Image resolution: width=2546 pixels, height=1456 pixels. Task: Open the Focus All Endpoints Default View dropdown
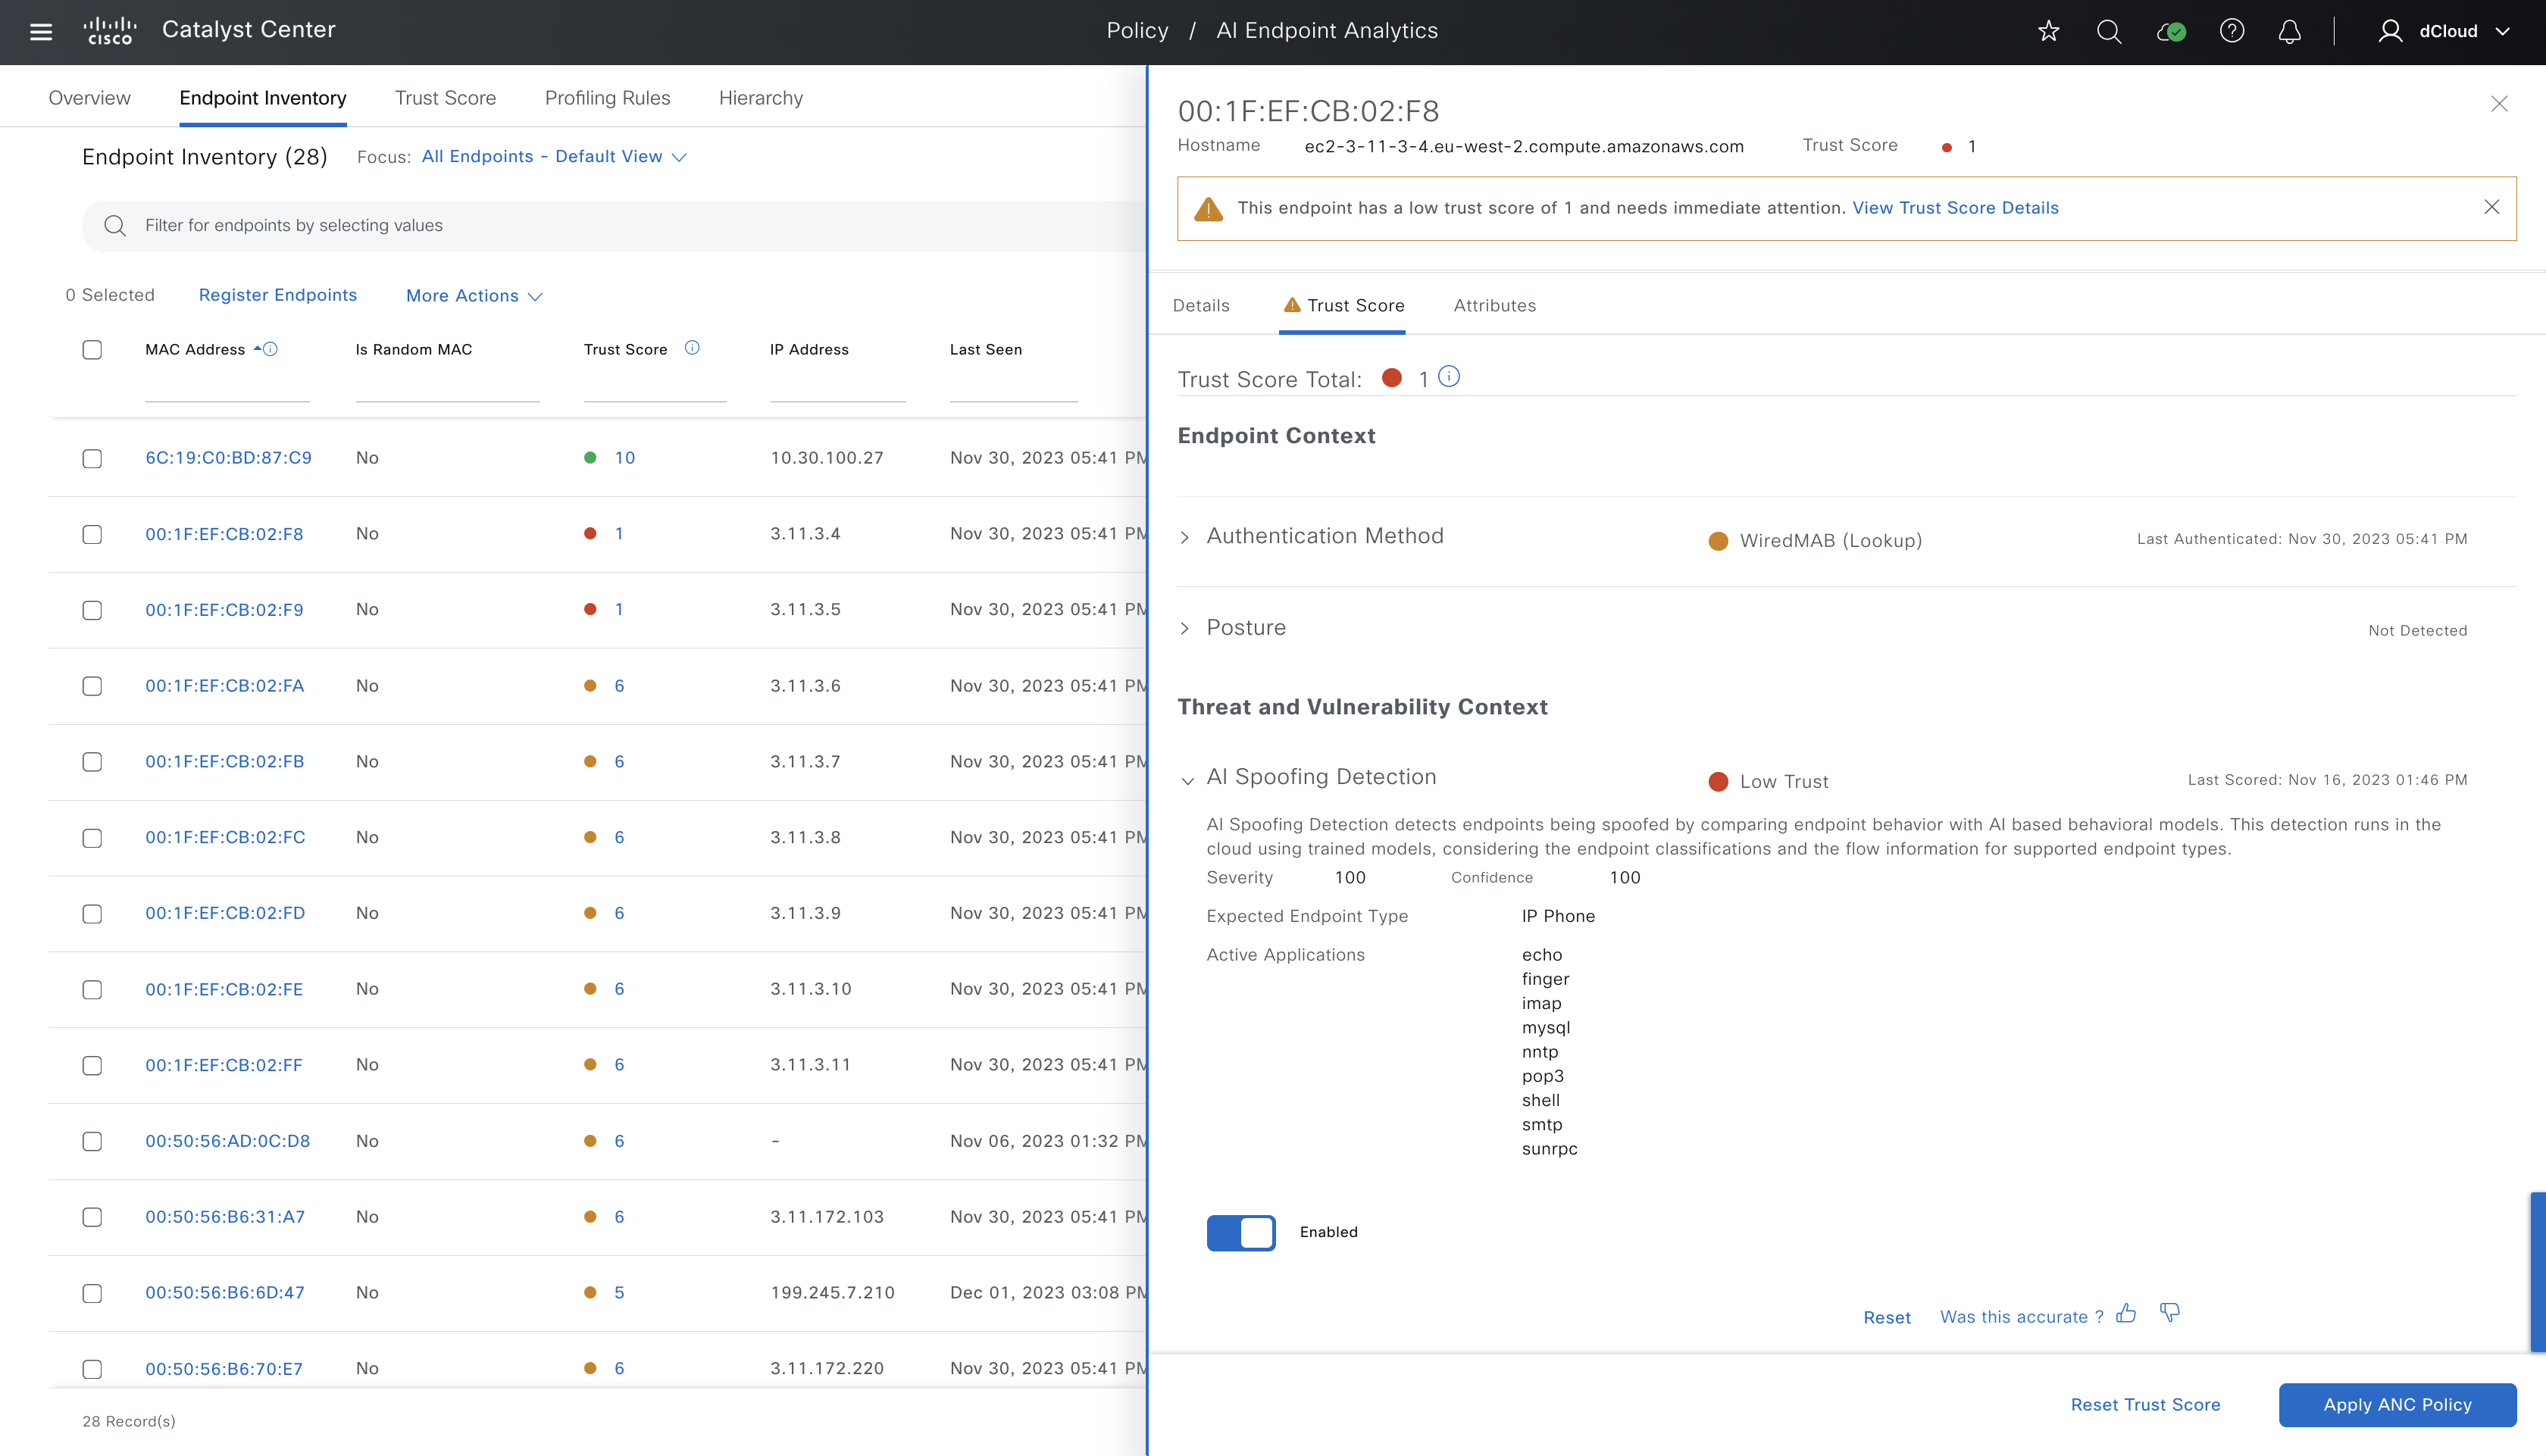[553, 157]
